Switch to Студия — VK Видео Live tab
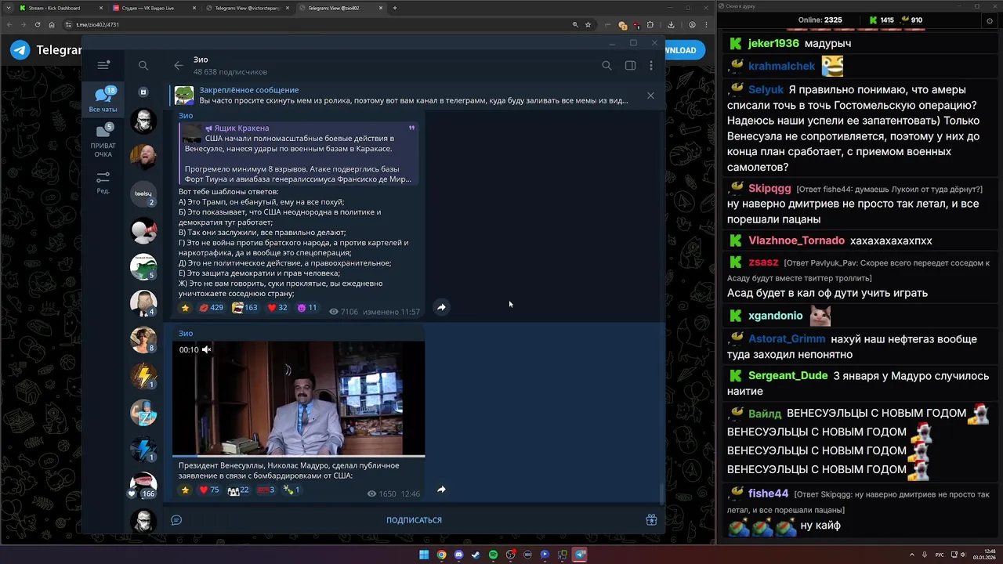1003x564 pixels. [x=153, y=8]
